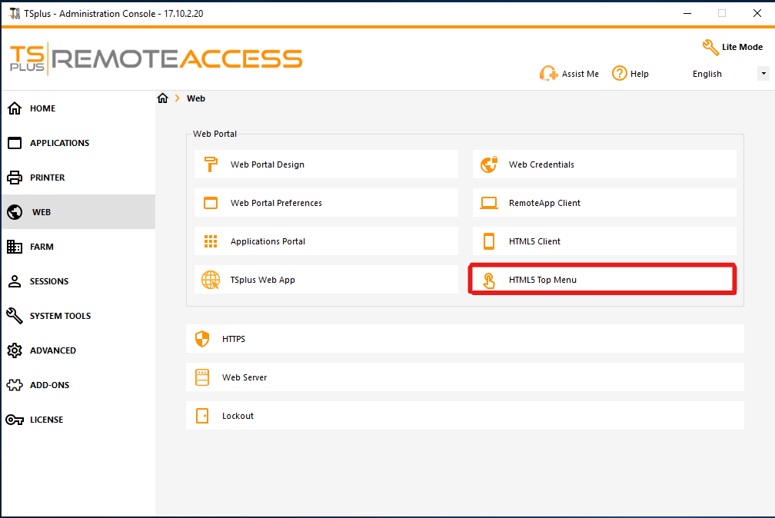Click the HTTPS shield icon
The image size is (775, 518).
(203, 339)
